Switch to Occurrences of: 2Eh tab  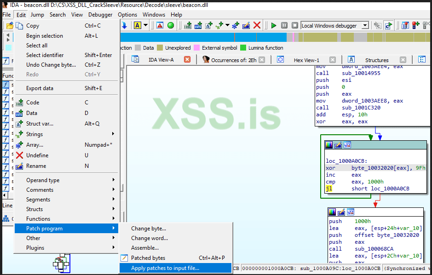pyautogui.click(x=234, y=60)
